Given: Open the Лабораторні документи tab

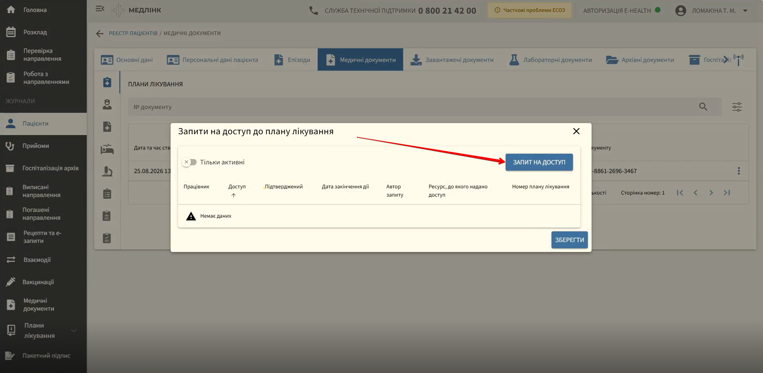Looking at the screenshot, I should click(x=550, y=60).
